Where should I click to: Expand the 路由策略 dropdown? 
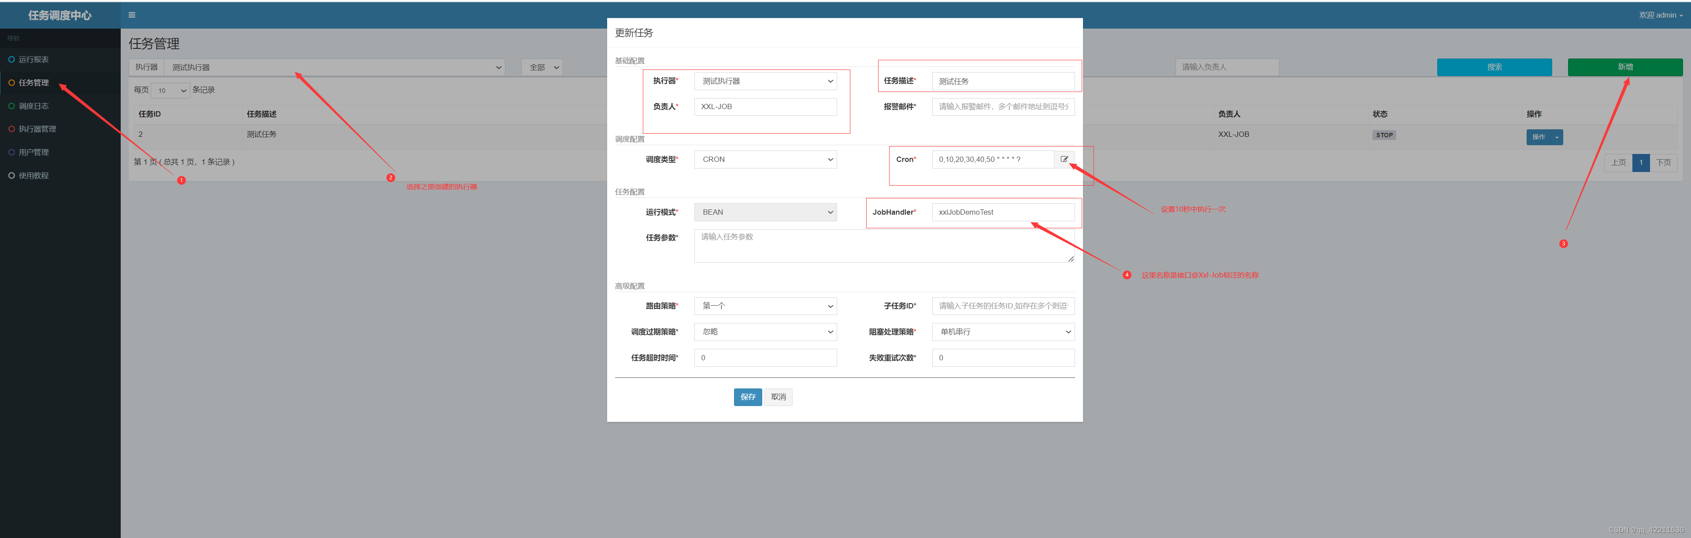coord(765,306)
